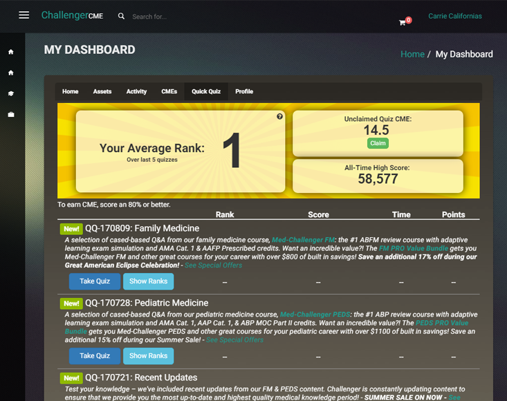This screenshot has height=401, width=507.
Task: Click the Points column header
Action: pos(453,214)
